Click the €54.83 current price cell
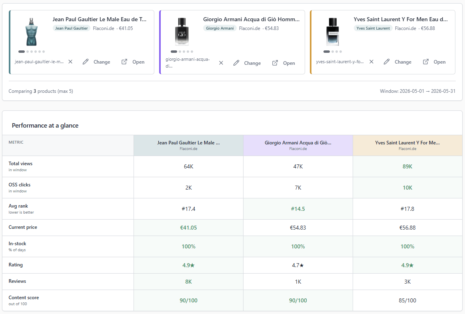Viewport: 465px width, 314px height. tap(298, 228)
